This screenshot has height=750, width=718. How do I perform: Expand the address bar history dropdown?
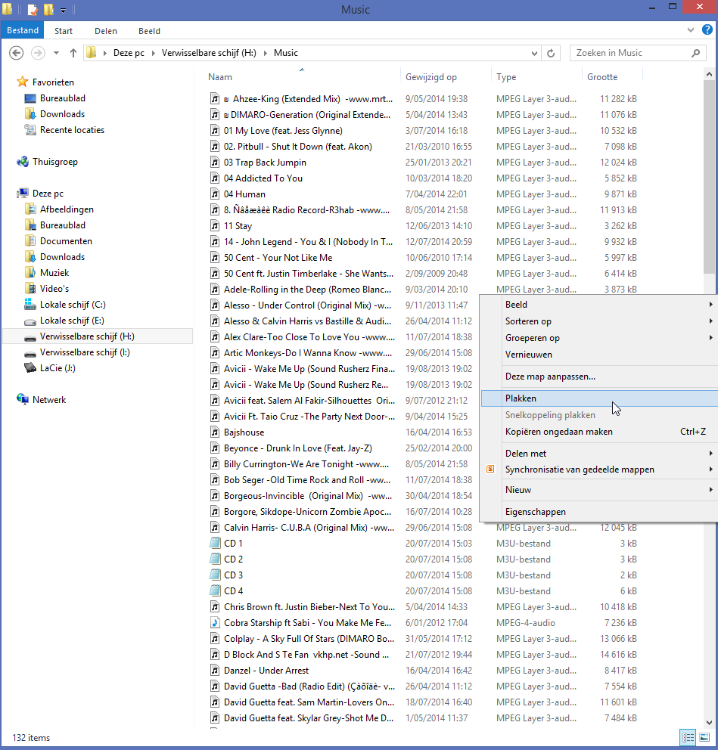535,53
